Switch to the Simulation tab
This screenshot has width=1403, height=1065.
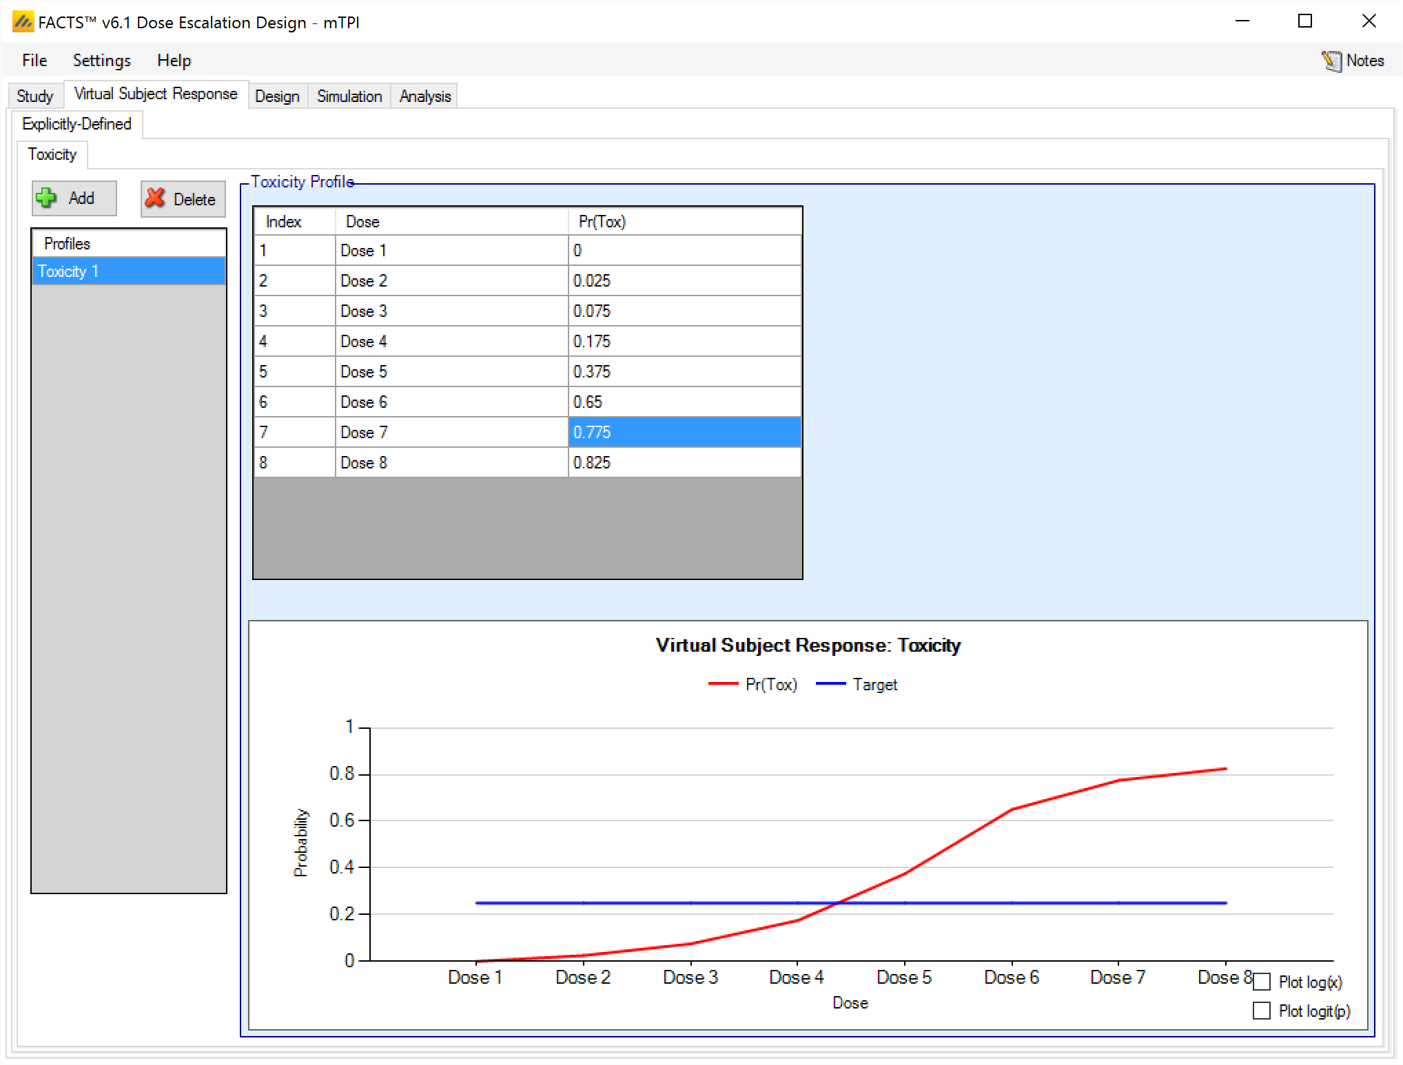pyautogui.click(x=349, y=96)
